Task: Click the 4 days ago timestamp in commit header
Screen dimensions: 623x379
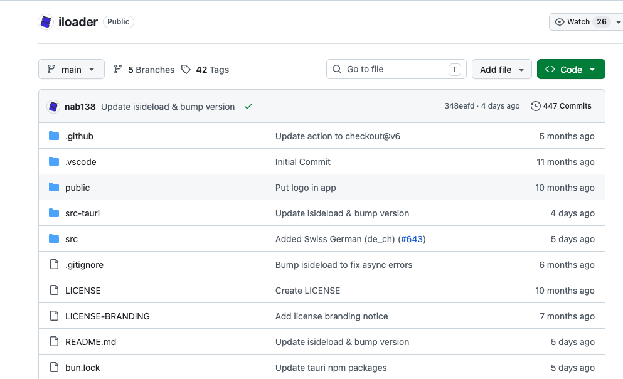Action: pyautogui.click(x=500, y=105)
